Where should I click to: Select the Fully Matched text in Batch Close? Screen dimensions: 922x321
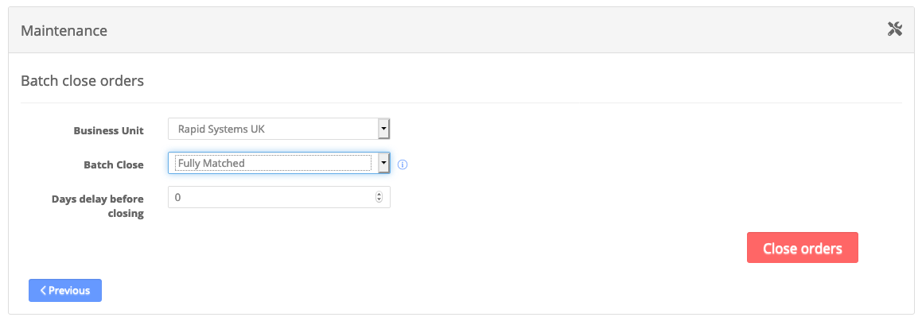pos(212,163)
